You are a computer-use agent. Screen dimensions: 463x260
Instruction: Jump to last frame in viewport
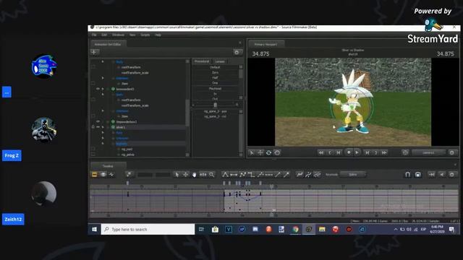coord(384,152)
